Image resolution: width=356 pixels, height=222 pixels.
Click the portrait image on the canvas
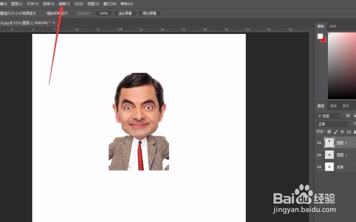point(139,121)
